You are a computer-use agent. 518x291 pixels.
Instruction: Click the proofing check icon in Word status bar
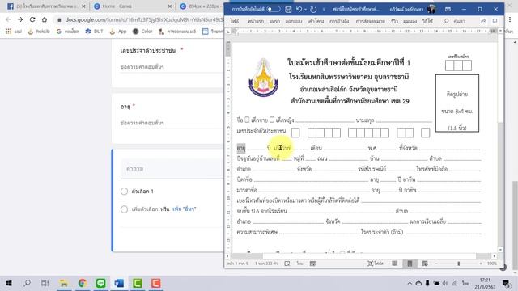287,264
